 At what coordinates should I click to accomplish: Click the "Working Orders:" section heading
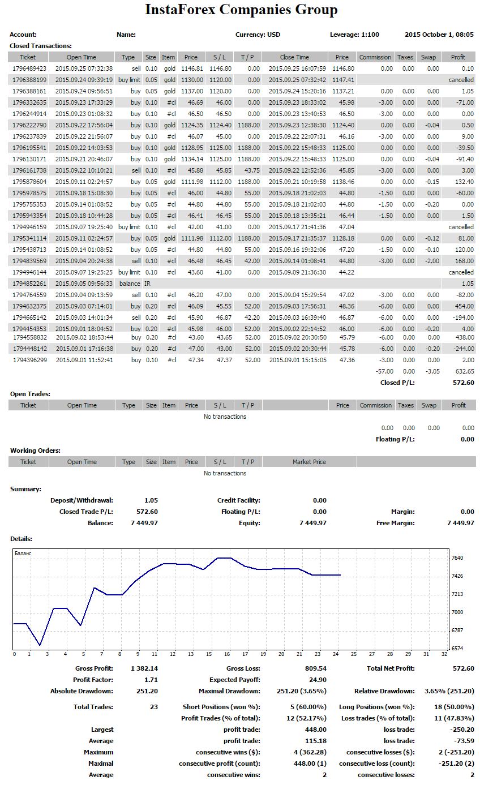(x=35, y=451)
